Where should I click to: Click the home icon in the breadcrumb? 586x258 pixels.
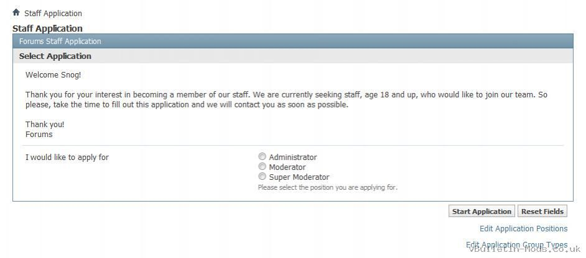16,12
